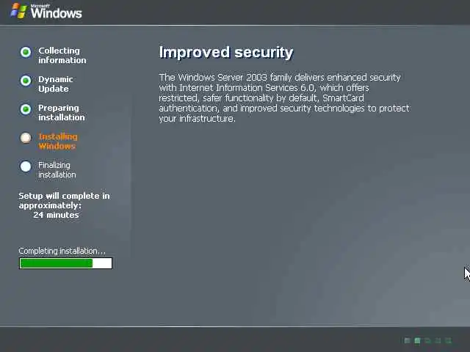Click the Improved security heading
470x352 pixels.
(226, 52)
